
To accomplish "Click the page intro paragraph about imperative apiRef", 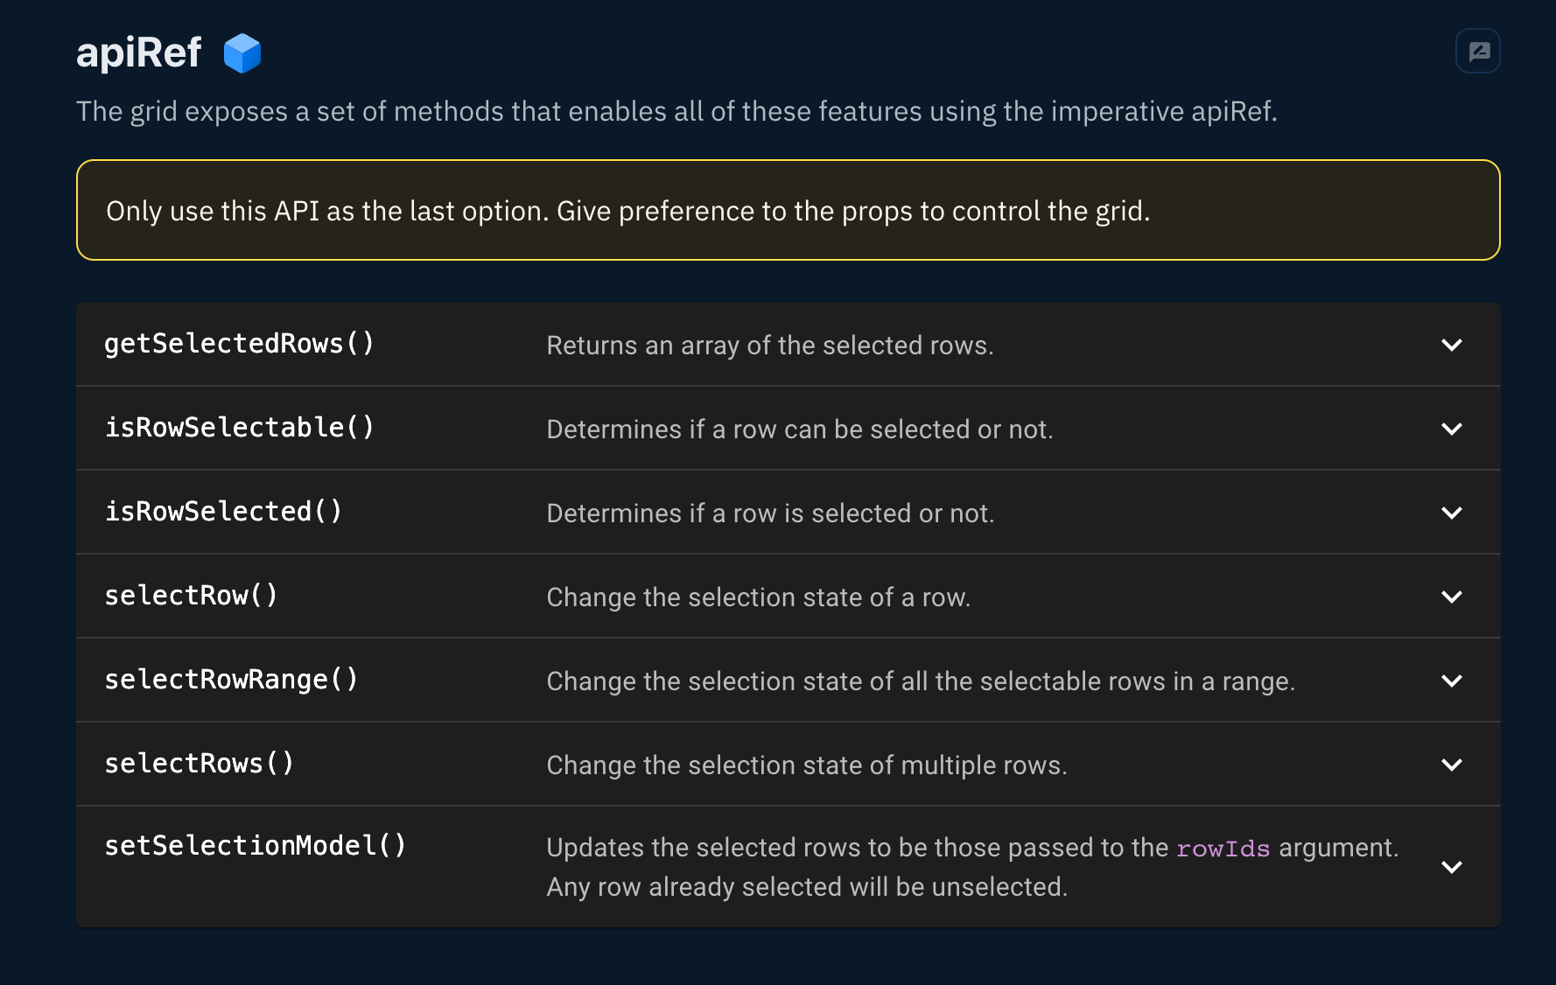I will click(x=677, y=111).
